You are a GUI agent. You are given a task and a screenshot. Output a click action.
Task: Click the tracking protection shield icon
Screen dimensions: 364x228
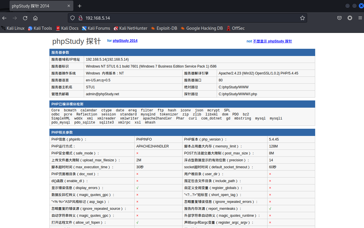tap(73, 18)
